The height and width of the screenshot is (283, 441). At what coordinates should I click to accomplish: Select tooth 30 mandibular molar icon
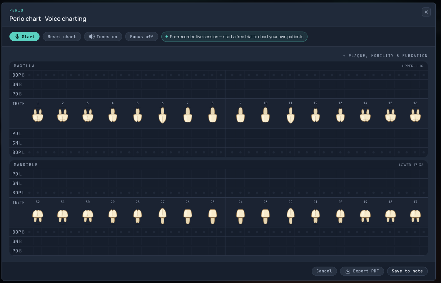click(x=88, y=216)
